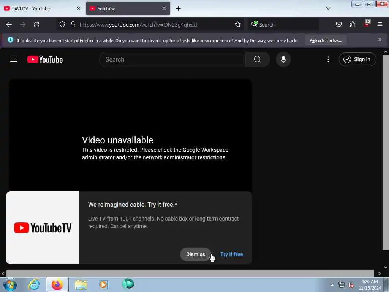Dismiss the YouTube TV promotion
Viewport: 389px width, 292px height.
196,254
